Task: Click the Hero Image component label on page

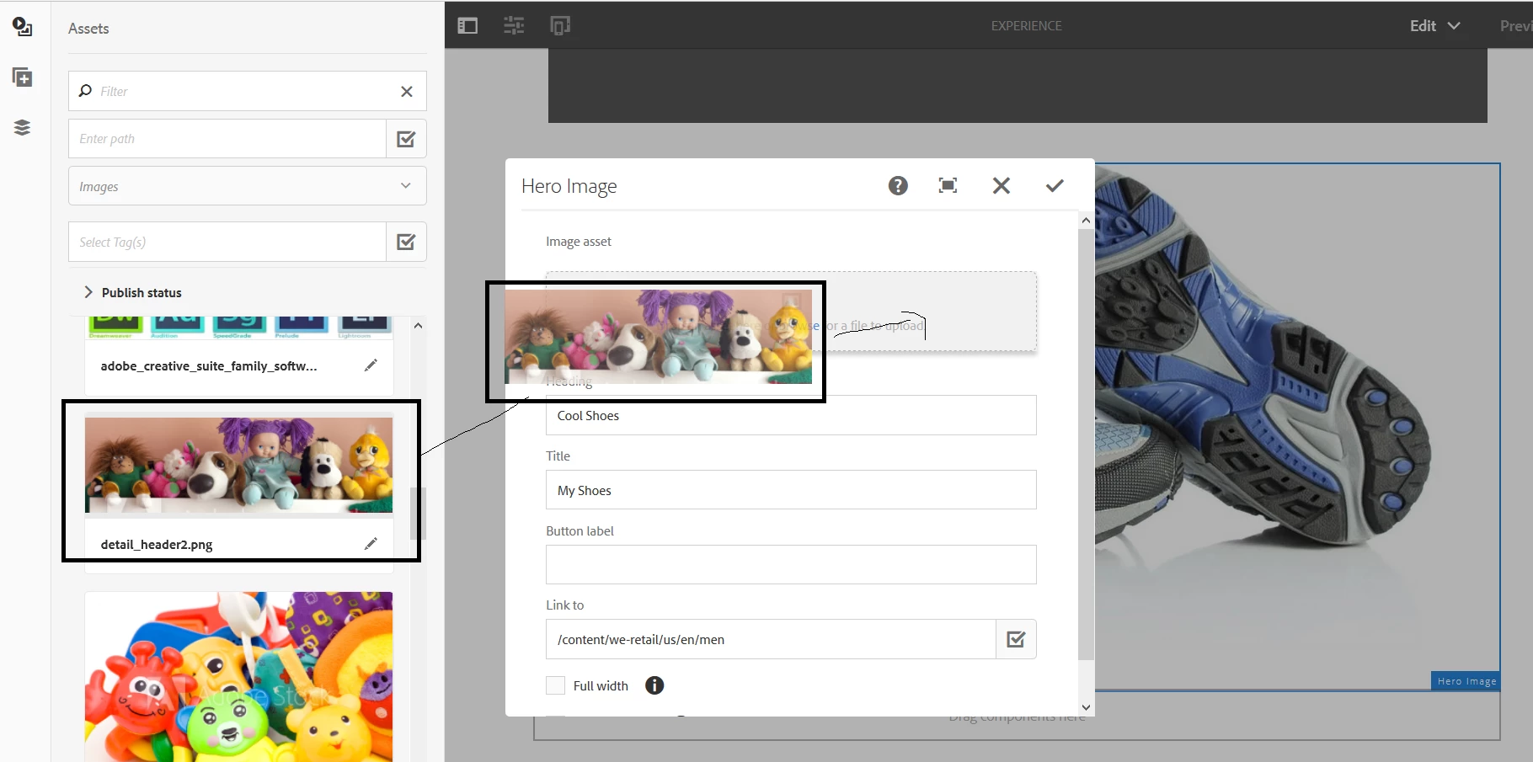Action: click(1466, 681)
